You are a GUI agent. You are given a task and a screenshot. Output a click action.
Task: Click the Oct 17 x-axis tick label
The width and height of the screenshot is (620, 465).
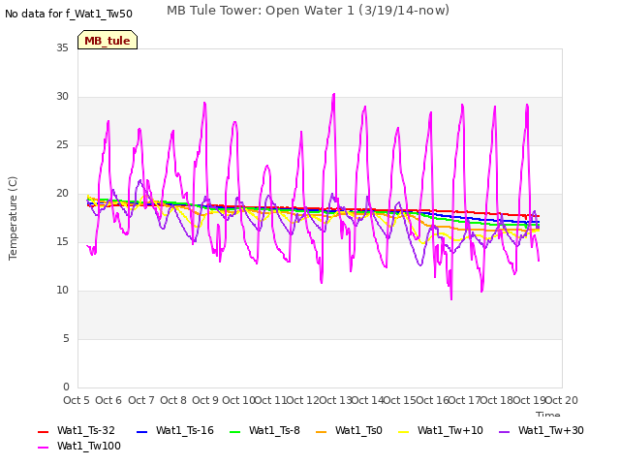(x=465, y=400)
